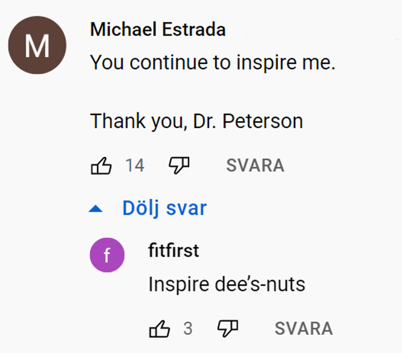
Task: Dislike Michael Estrada's comment with thumbs-down
Action: click(x=179, y=166)
